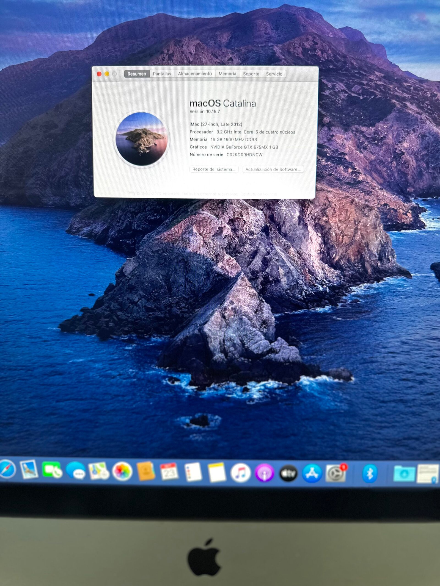Open the Photos app in the dock
The image size is (440, 586).
122,471
